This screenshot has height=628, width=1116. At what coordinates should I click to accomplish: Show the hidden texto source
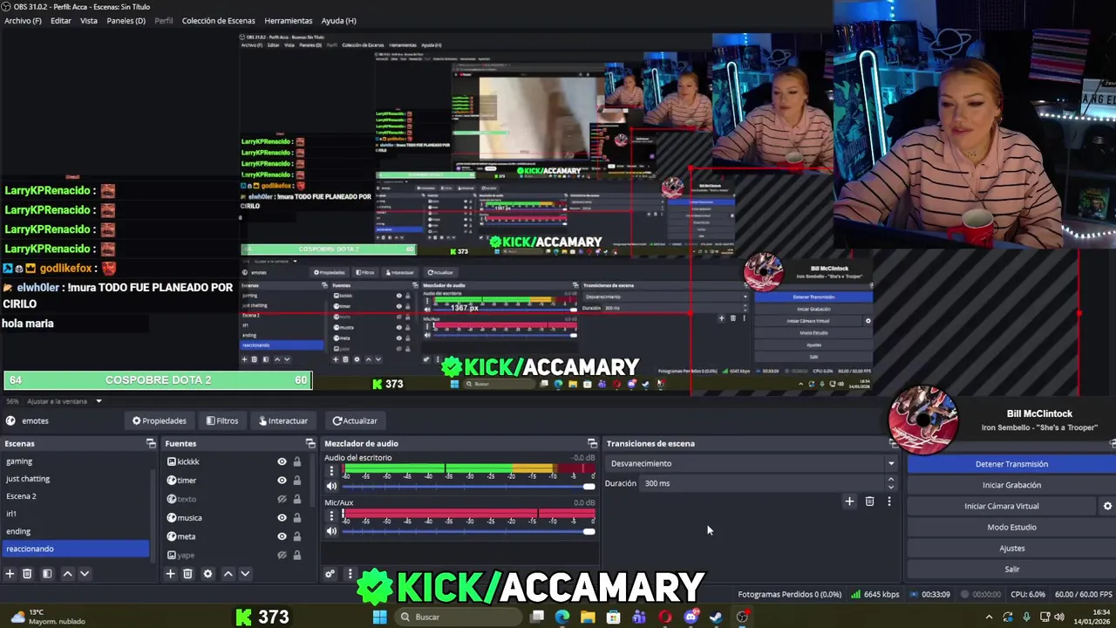[282, 499]
